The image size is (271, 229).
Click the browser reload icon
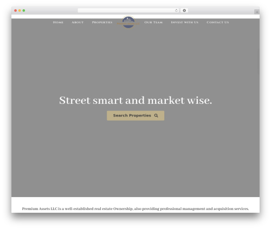[176, 11]
